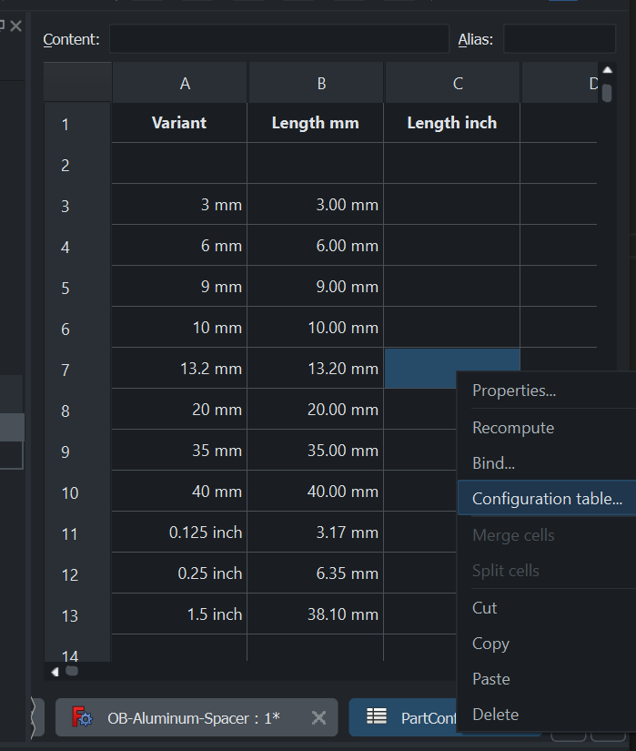Click the vertical scrollbar up arrow
The height and width of the screenshot is (751, 636).
[x=607, y=70]
